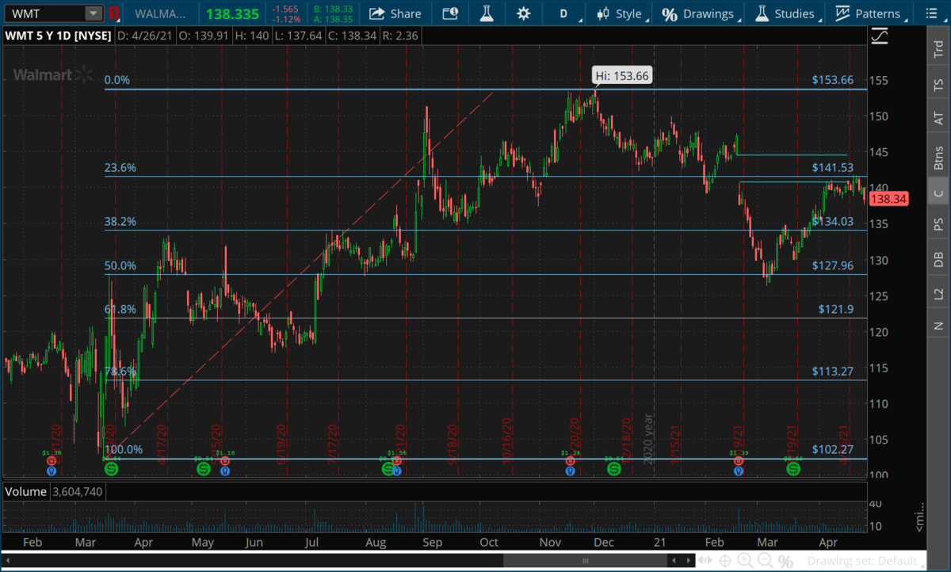Click the zoom out magnifier

(766, 560)
